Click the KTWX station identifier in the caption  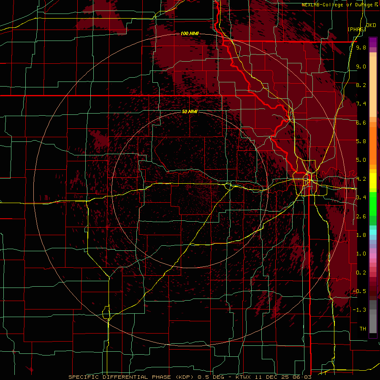(243, 377)
